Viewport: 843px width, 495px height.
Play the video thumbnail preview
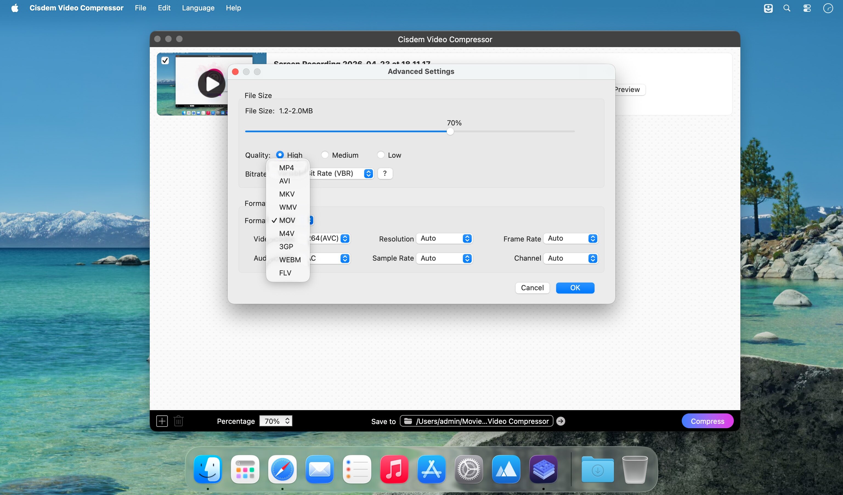[211, 84]
